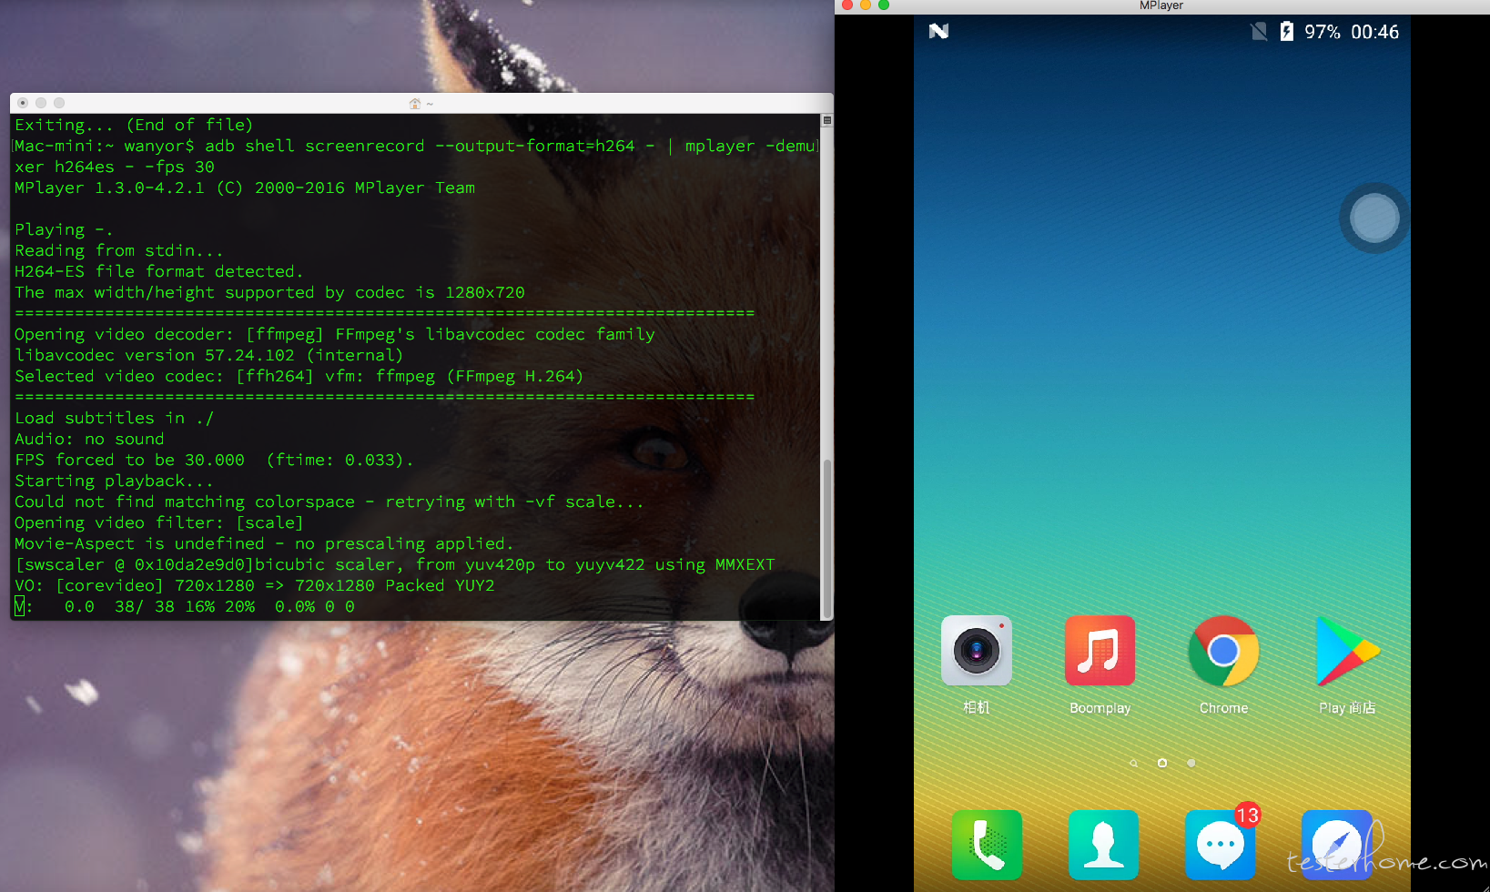The width and height of the screenshot is (1490, 892).
Task: Click the 'Selected video codec: [ffh264]' line
Action: click(299, 376)
